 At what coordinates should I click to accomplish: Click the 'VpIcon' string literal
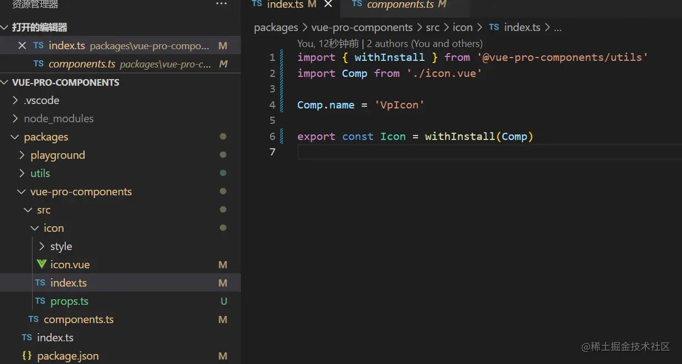pos(399,105)
